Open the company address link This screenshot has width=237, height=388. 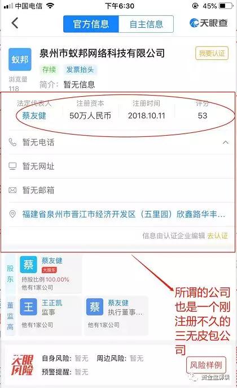click(x=124, y=214)
